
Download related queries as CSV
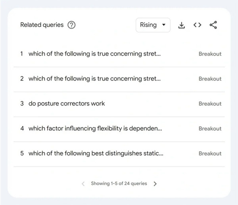point(182,25)
